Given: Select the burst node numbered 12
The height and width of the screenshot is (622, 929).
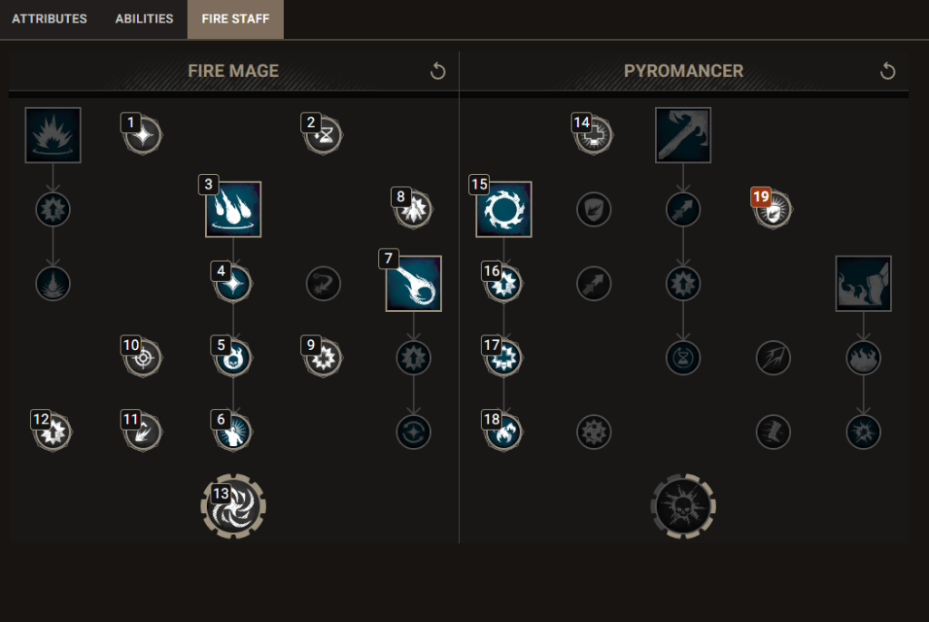Looking at the screenshot, I should click(x=52, y=432).
